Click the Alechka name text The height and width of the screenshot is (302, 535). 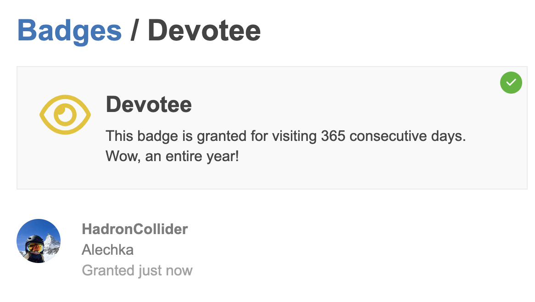[x=107, y=250]
